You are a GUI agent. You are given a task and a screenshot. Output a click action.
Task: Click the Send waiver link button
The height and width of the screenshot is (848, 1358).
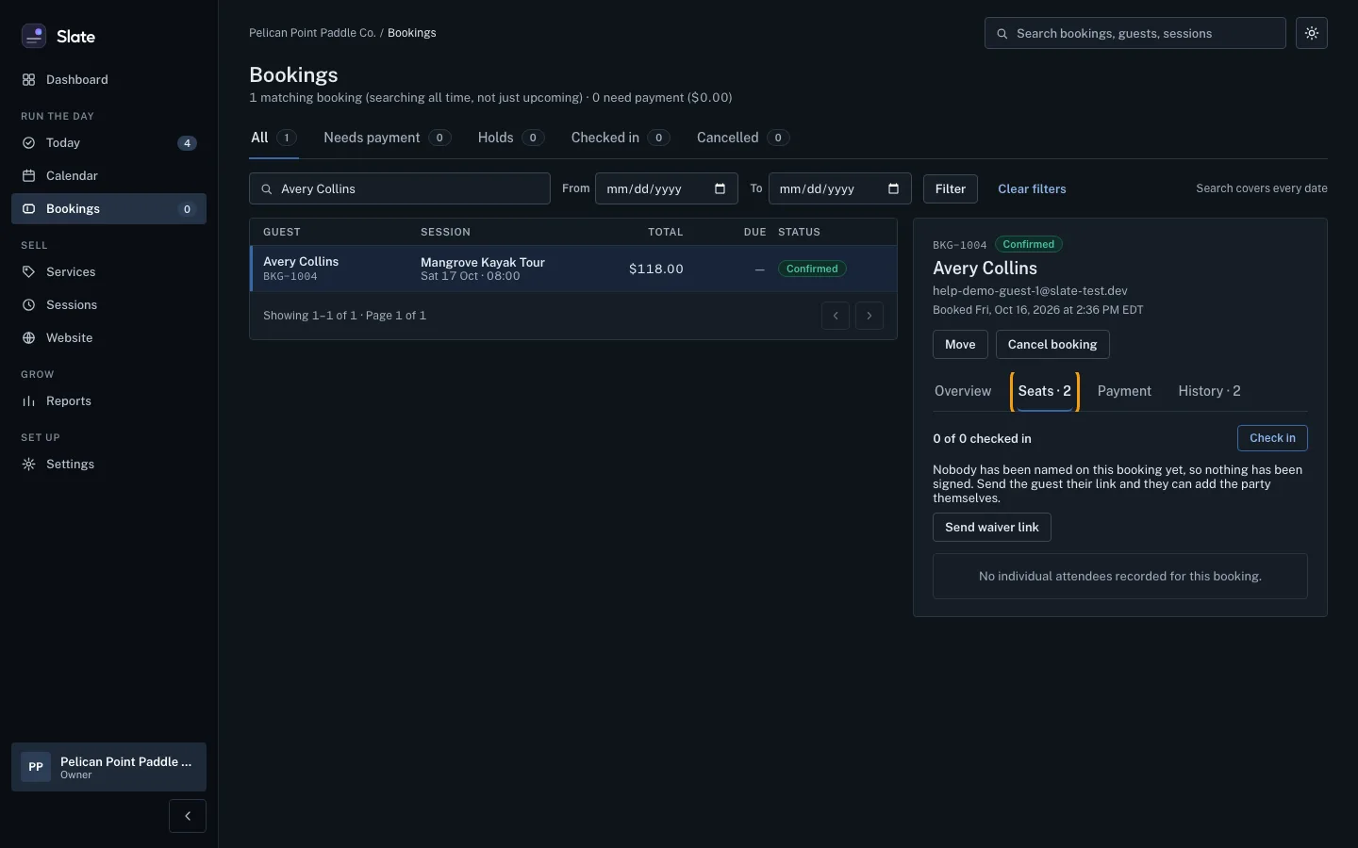point(992,528)
